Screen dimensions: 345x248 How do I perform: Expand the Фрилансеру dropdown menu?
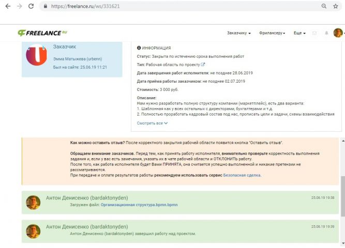click(272, 33)
